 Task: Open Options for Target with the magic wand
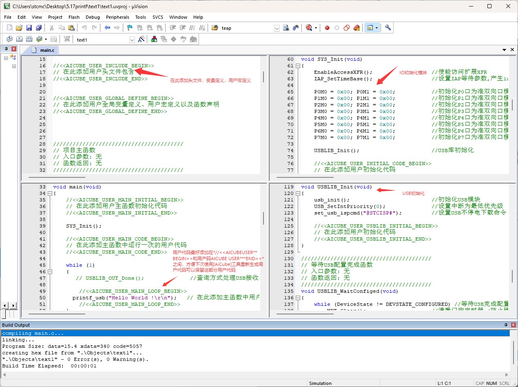click(141, 39)
